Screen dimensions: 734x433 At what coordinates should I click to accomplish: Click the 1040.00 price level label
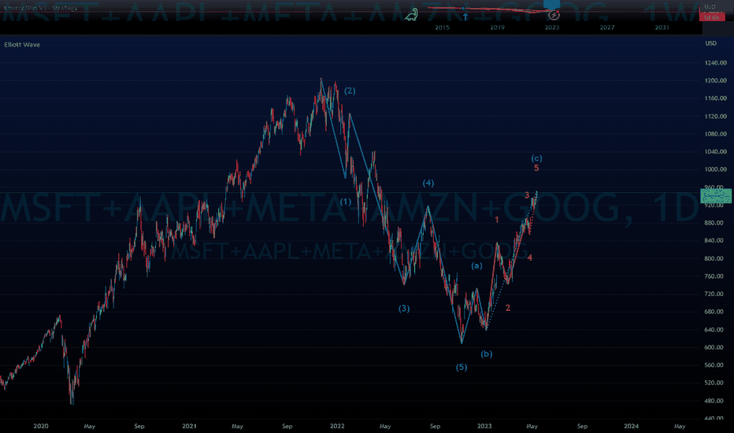coord(716,152)
